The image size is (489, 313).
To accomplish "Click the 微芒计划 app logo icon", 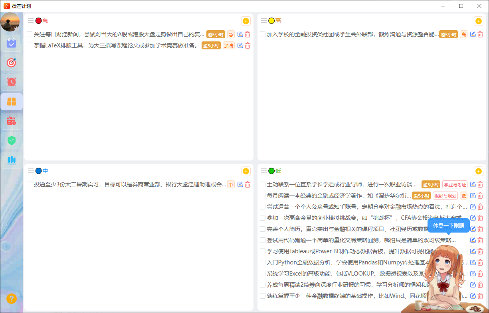I will pyautogui.click(x=7, y=6).
